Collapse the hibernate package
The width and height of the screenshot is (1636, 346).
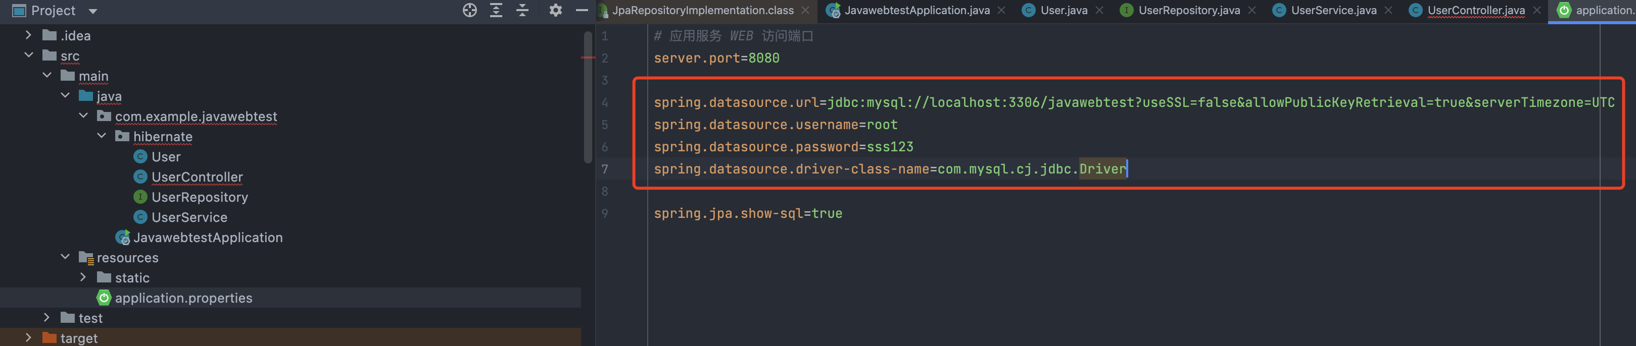coord(102,136)
